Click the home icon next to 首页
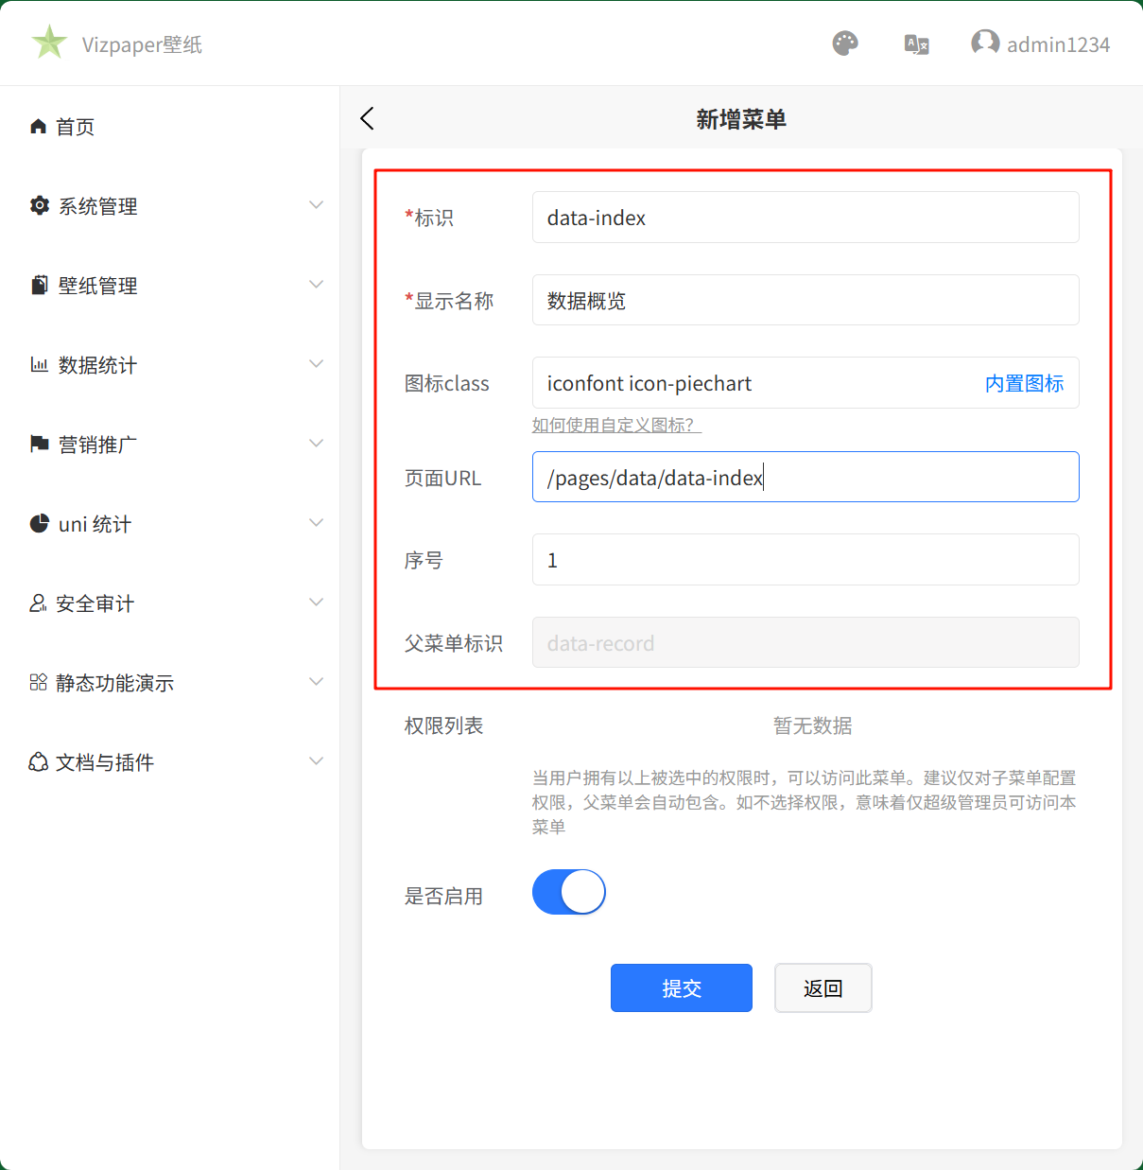Viewport: 1143px width, 1170px height. point(39,127)
